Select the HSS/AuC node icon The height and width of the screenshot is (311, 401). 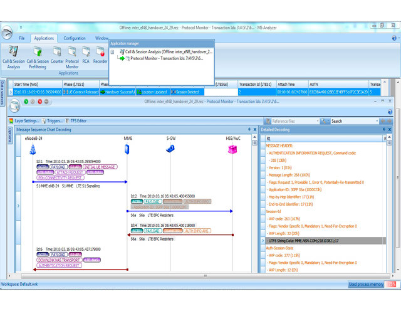pos(232,149)
